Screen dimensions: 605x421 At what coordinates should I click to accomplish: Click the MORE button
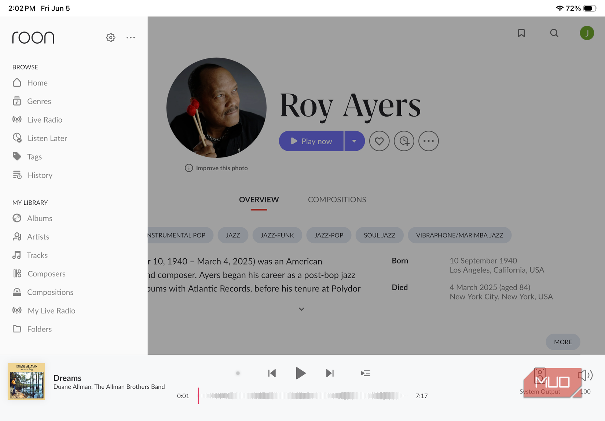[x=563, y=342]
